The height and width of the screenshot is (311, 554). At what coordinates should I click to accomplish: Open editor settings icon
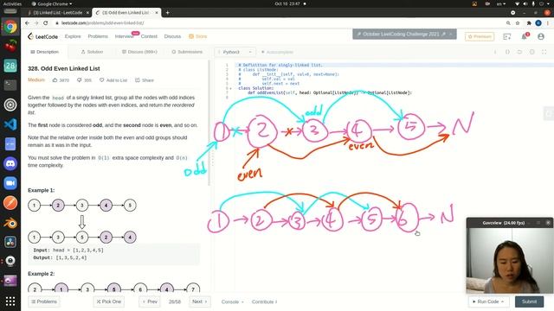click(x=531, y=52)
